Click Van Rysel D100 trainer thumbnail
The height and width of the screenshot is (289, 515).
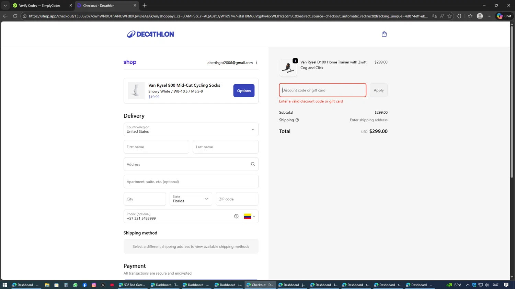click(288, 68)
